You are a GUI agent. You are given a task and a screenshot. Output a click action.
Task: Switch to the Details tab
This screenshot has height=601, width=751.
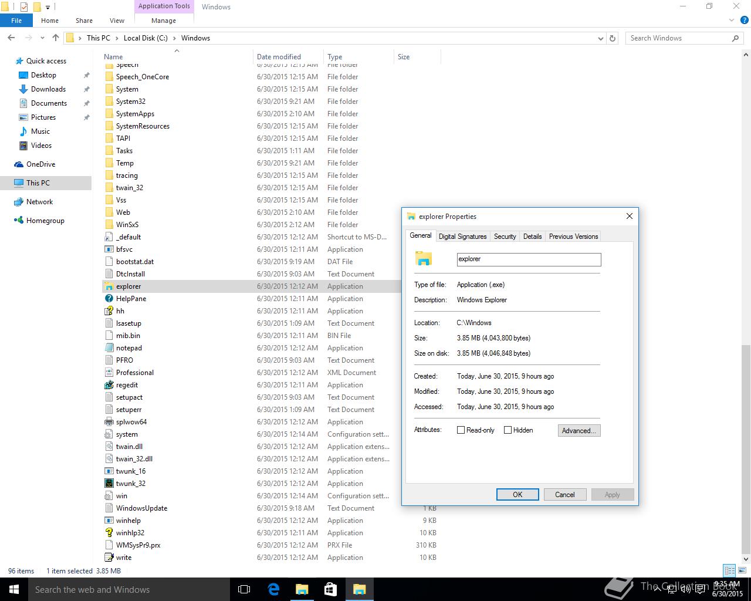coord(532,237)
